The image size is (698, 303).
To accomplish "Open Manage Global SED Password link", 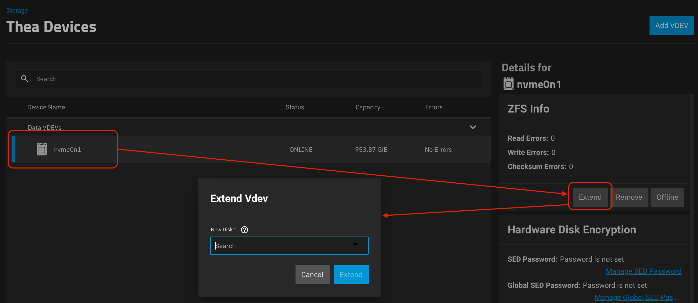I will (636, 297).
